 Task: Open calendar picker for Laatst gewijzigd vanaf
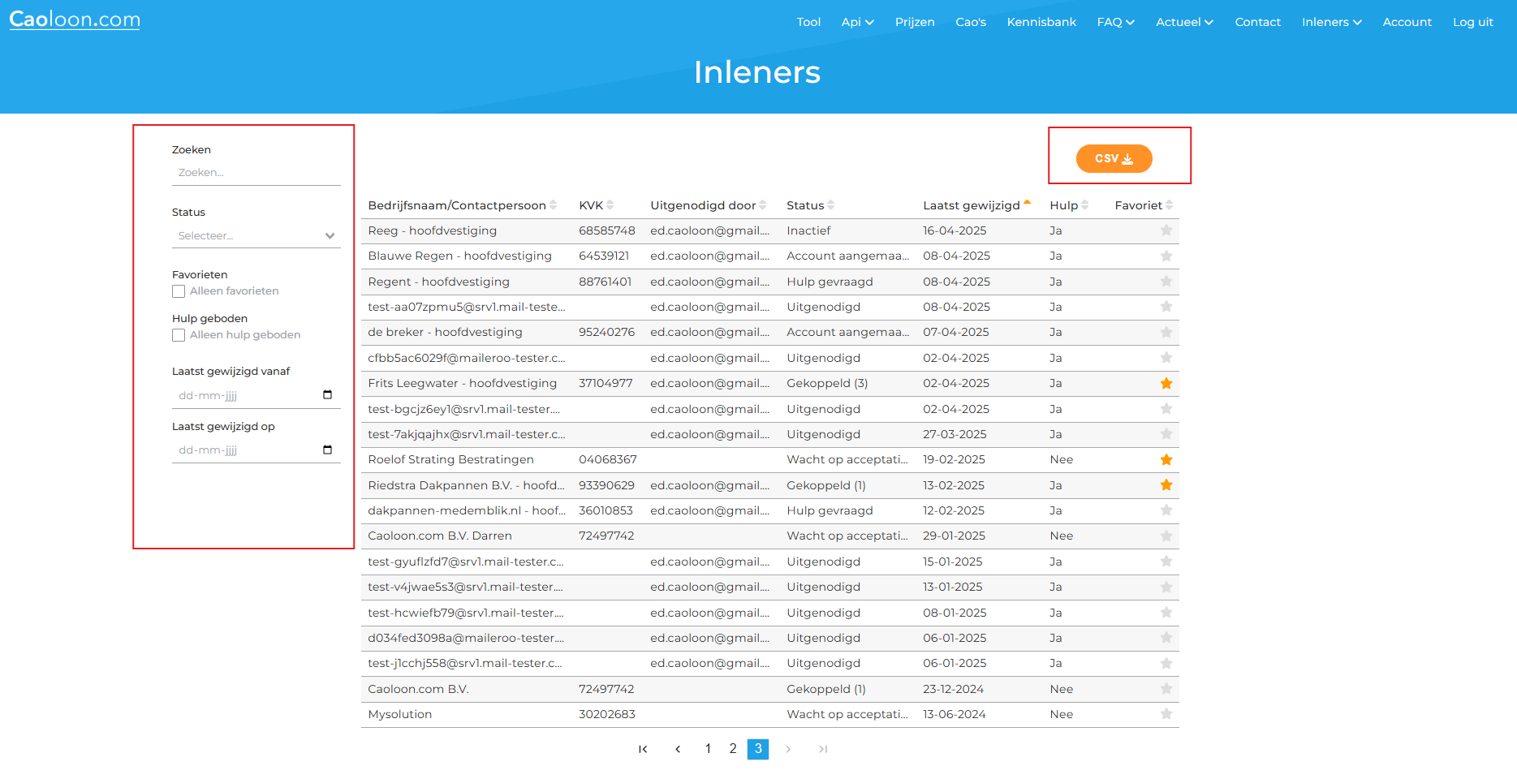pyautogui.click(x=327, y=395)
